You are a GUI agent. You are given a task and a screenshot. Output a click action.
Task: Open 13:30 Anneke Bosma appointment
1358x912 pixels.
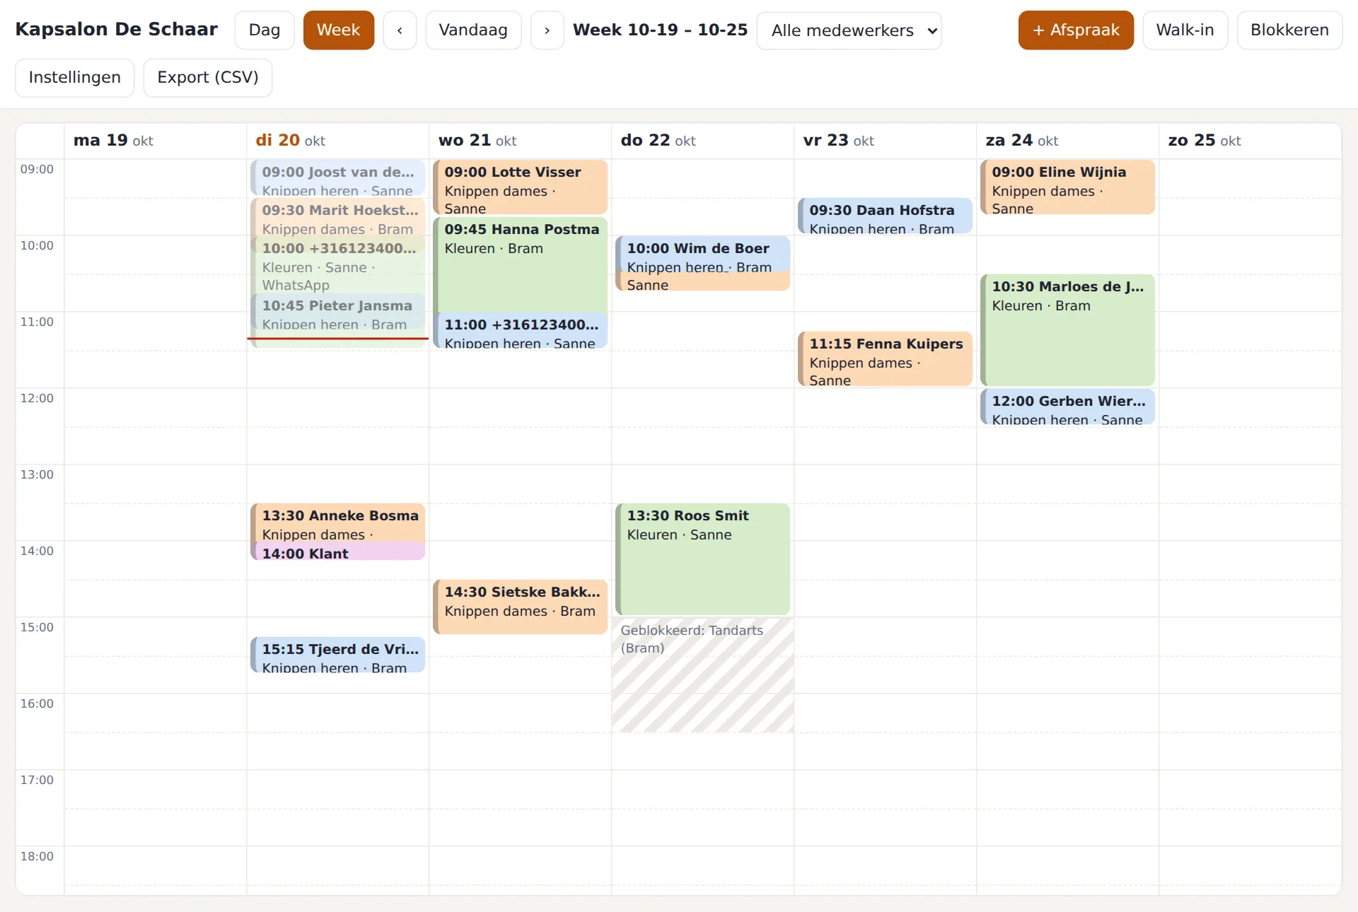click(x=337, y=523)
